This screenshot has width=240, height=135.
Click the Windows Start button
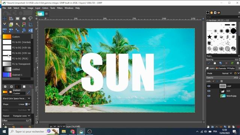tap(4, 132)
